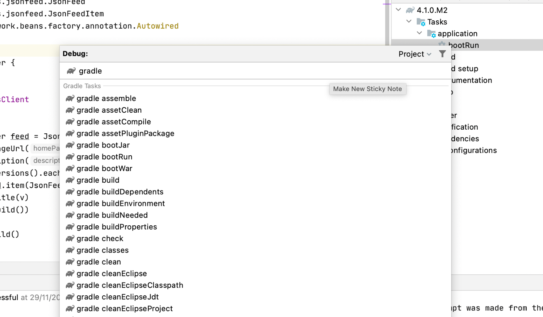Click elephant icon beside gradle build
543x317 pixels.
click(x=70, y=180)
